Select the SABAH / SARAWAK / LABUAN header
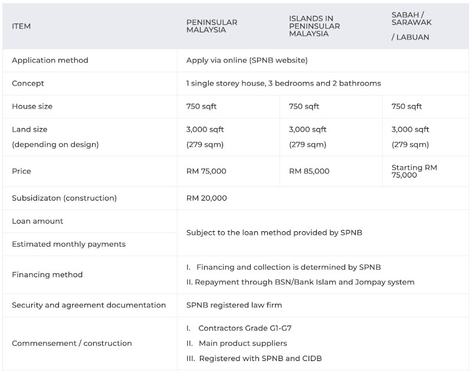This screenshot has width=472, height=374. coord(411,26)
